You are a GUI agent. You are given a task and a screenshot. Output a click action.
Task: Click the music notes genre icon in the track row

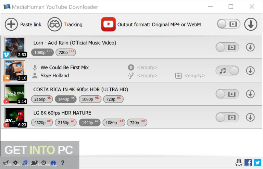tap(131, 76)
